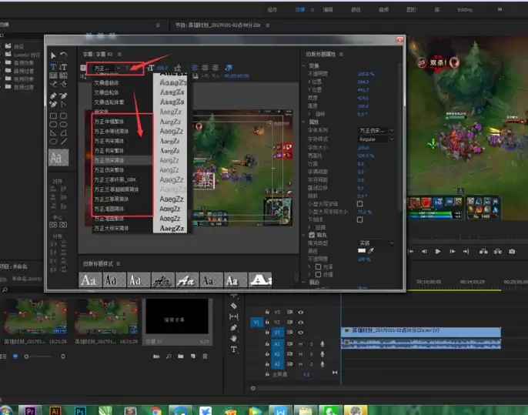This screenshot has height=415, width=528.
Task: Click the font size value in properties
Action: click(363, 146)
